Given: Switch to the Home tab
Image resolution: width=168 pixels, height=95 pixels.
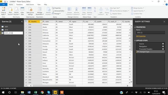Looking at the screenshot, I should [11, 4].
